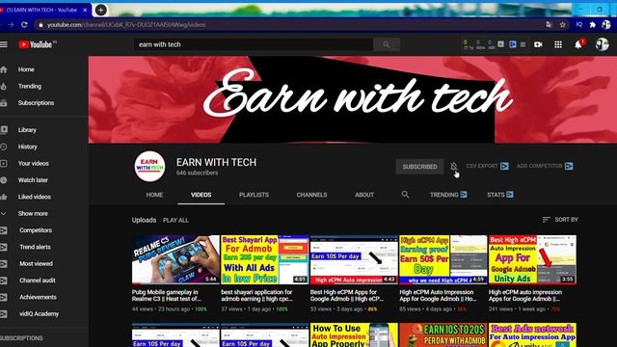Click the SUBSCRIBED button
Image resolution: width=617 pixels, height=347 pixels.
click(x=419, y=167)
